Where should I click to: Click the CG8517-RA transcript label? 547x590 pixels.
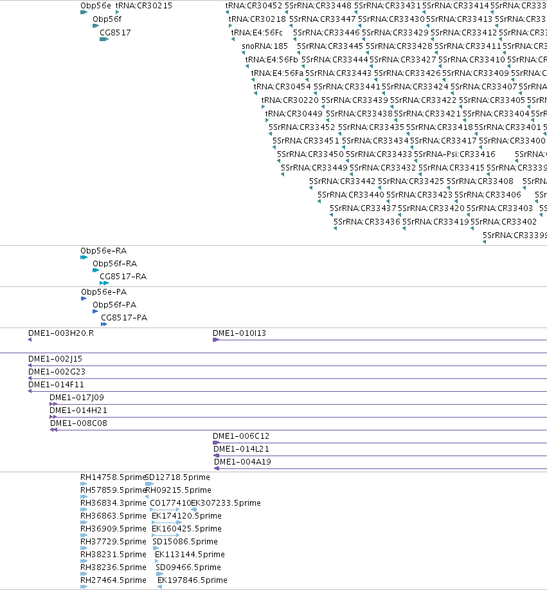click(x=123, y=277)
